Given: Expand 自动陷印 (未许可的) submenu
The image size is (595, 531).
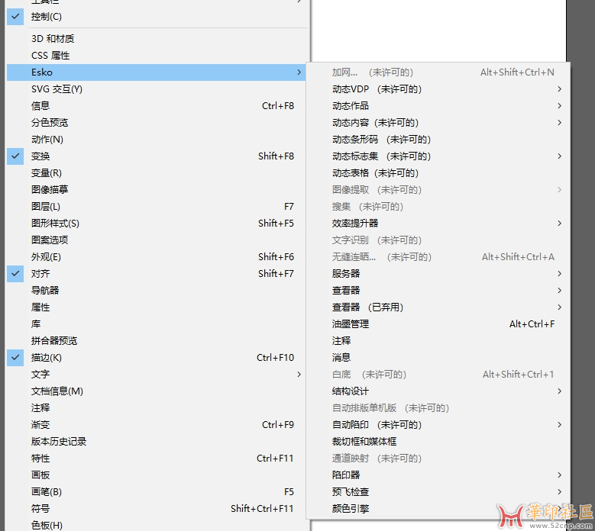Looking at the screenshot, I should [x=438, y=424].
